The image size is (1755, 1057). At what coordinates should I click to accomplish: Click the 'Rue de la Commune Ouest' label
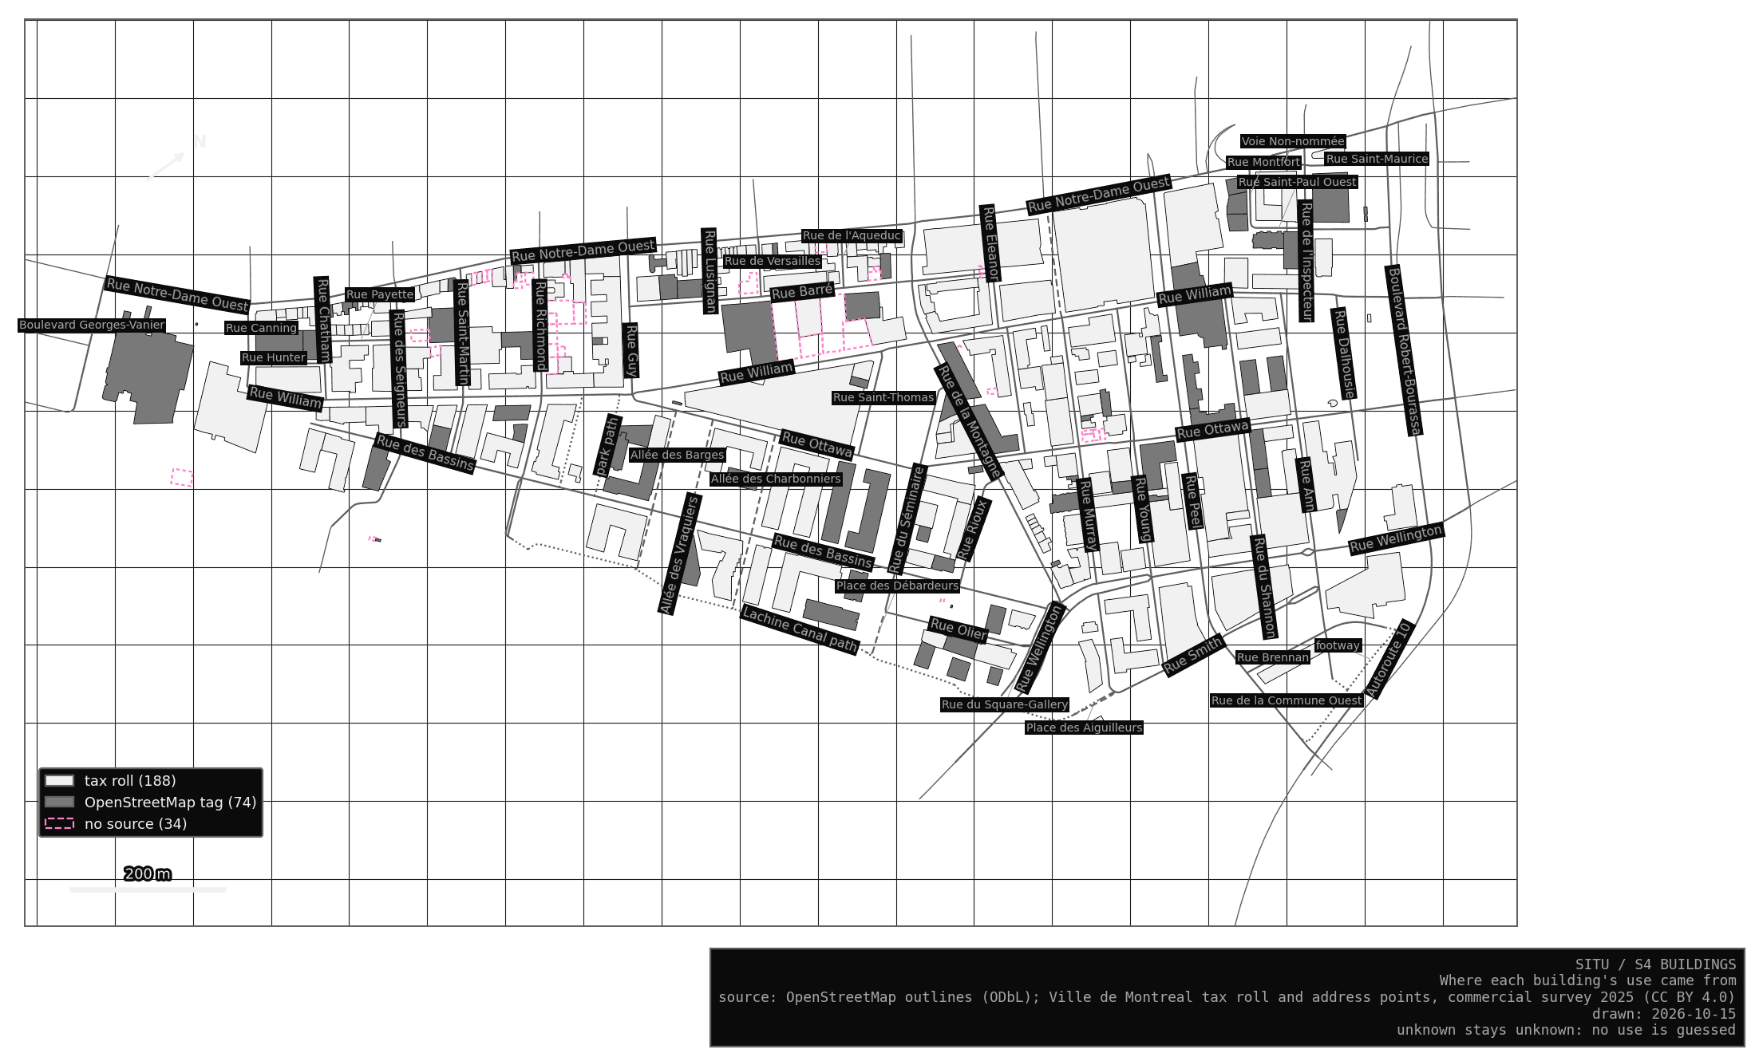(x=1287, y=701)
